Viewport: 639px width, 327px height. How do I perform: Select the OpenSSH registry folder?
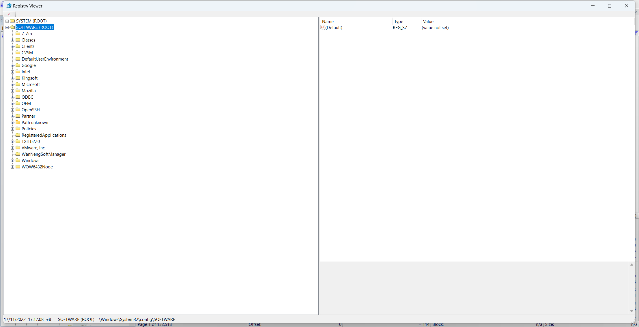coord(31,109)
